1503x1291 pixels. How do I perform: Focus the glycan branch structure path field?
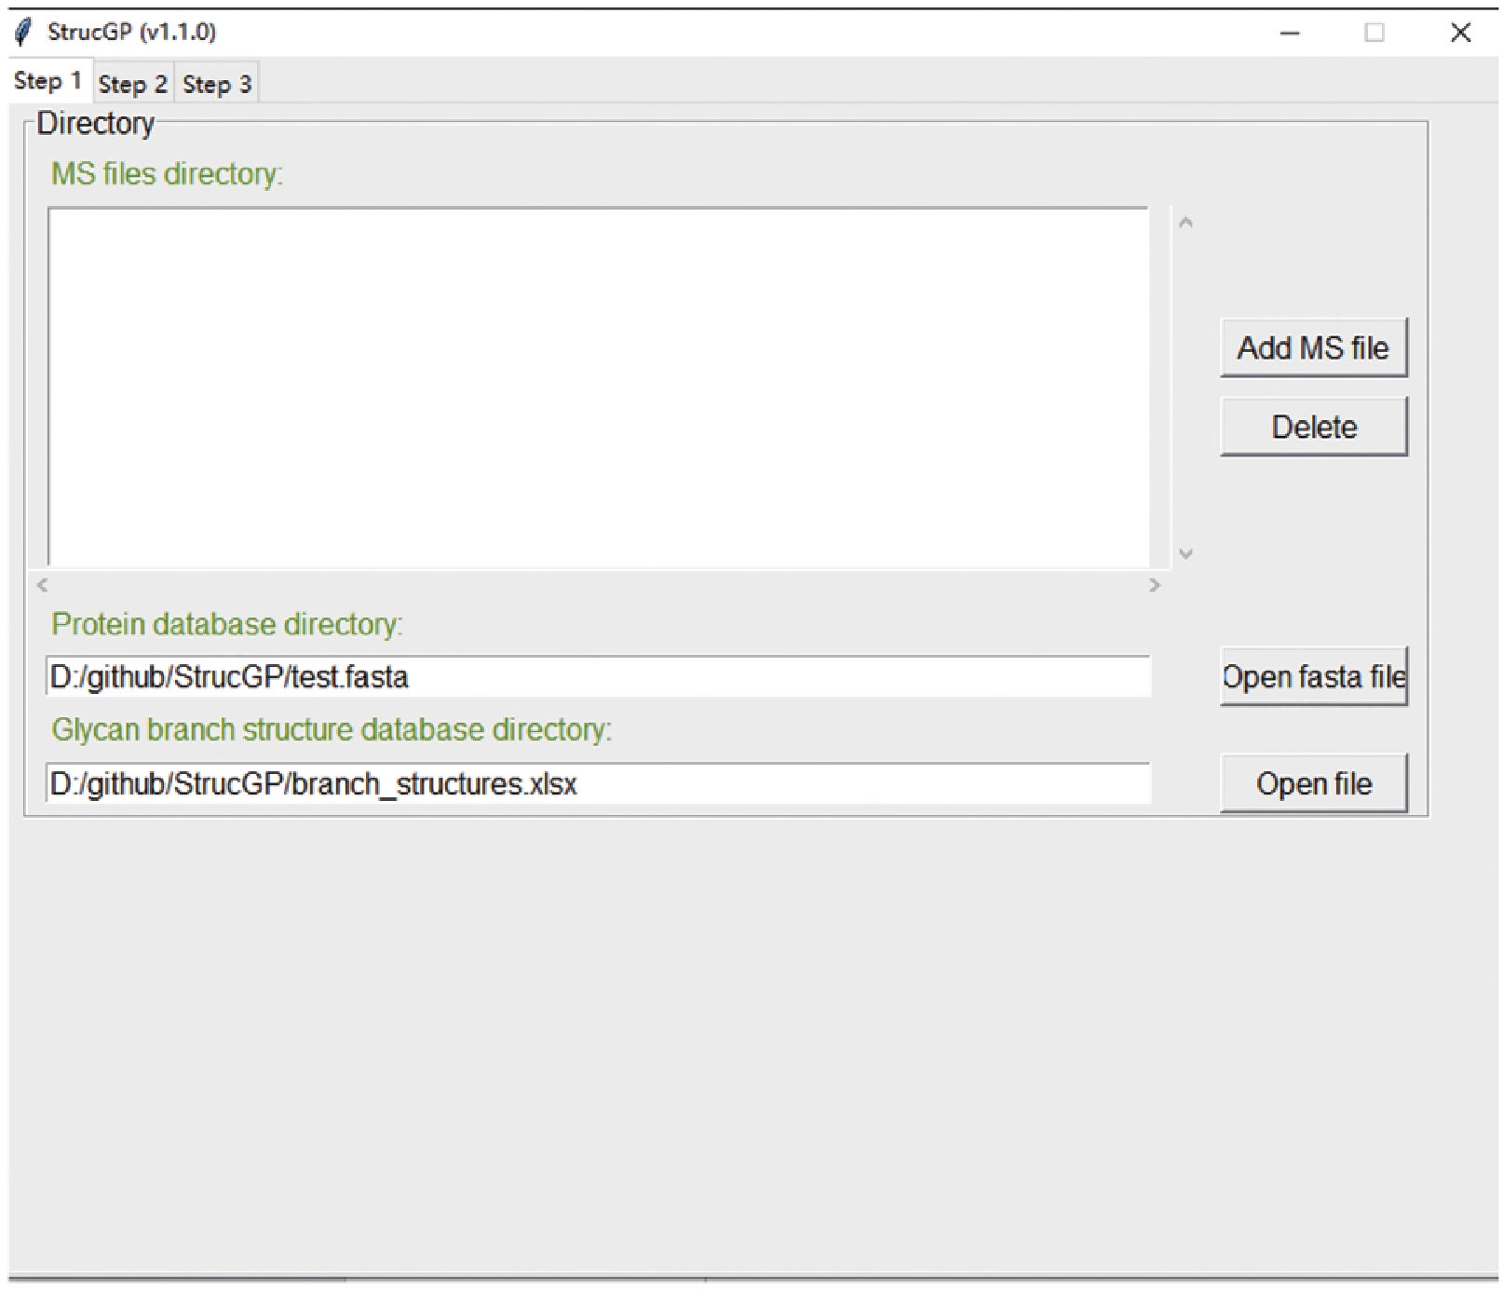point(598,783)
